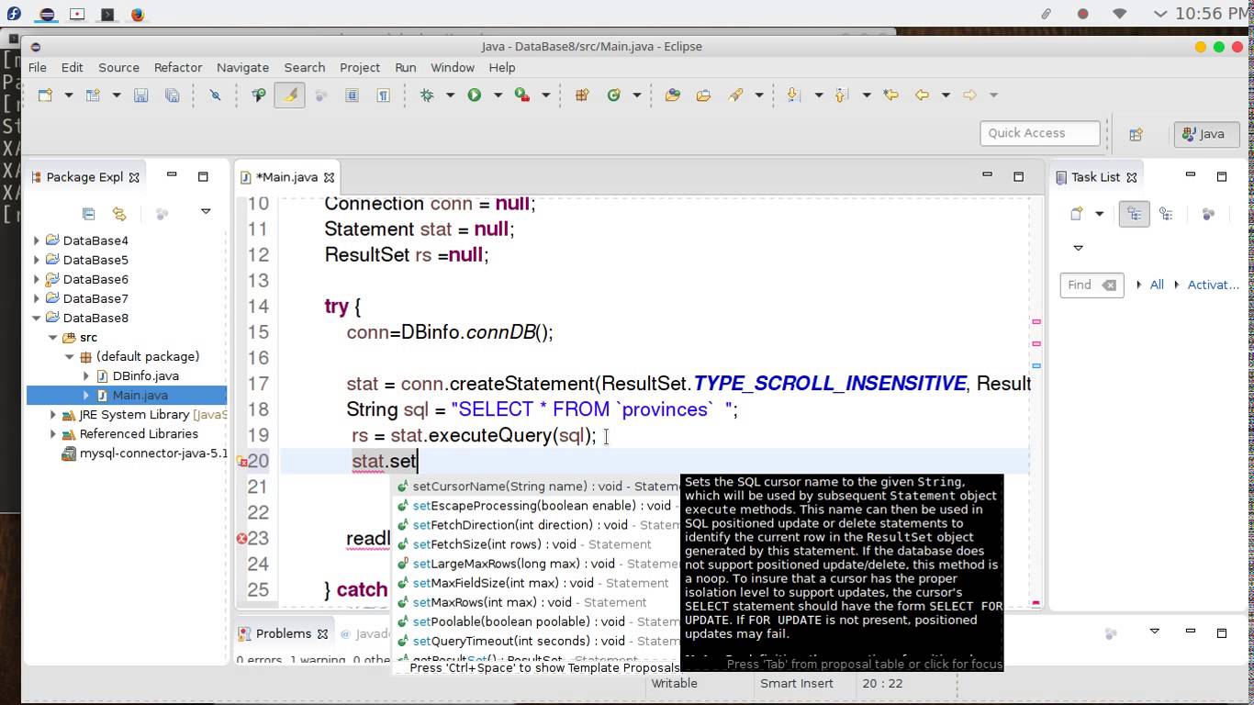
Task: Open the External Tools dropdown arrow
Action: (545, 95)
